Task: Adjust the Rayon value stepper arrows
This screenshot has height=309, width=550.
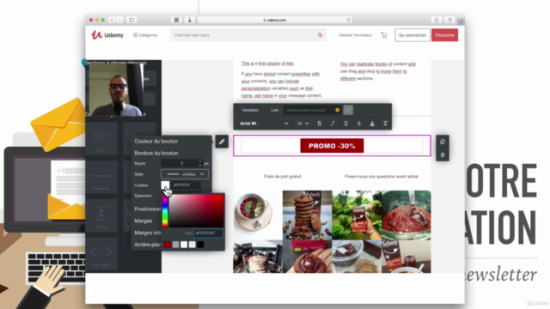Action: 200,163
